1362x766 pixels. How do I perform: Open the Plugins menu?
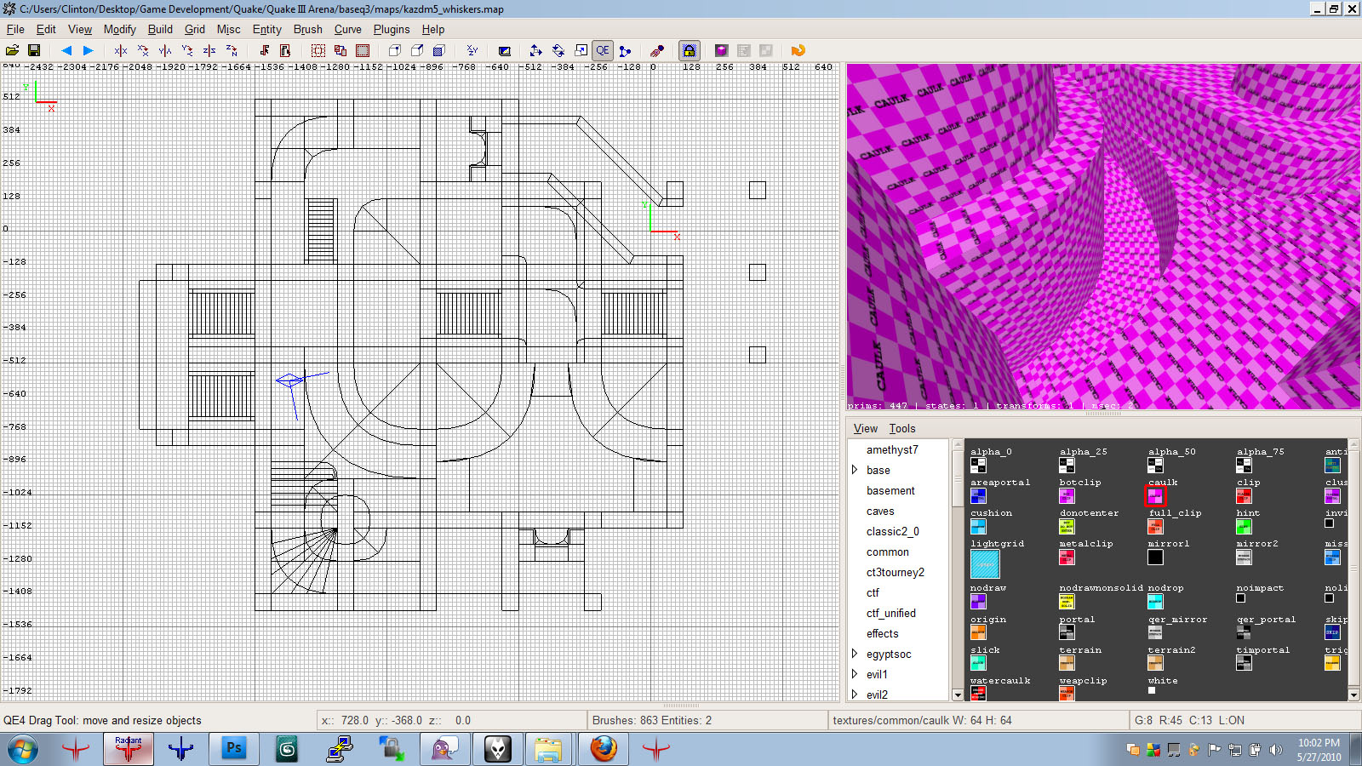(x=392, y=29)
